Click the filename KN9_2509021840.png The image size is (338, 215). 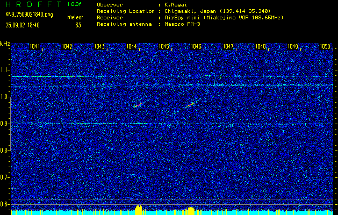pos(29,15)
